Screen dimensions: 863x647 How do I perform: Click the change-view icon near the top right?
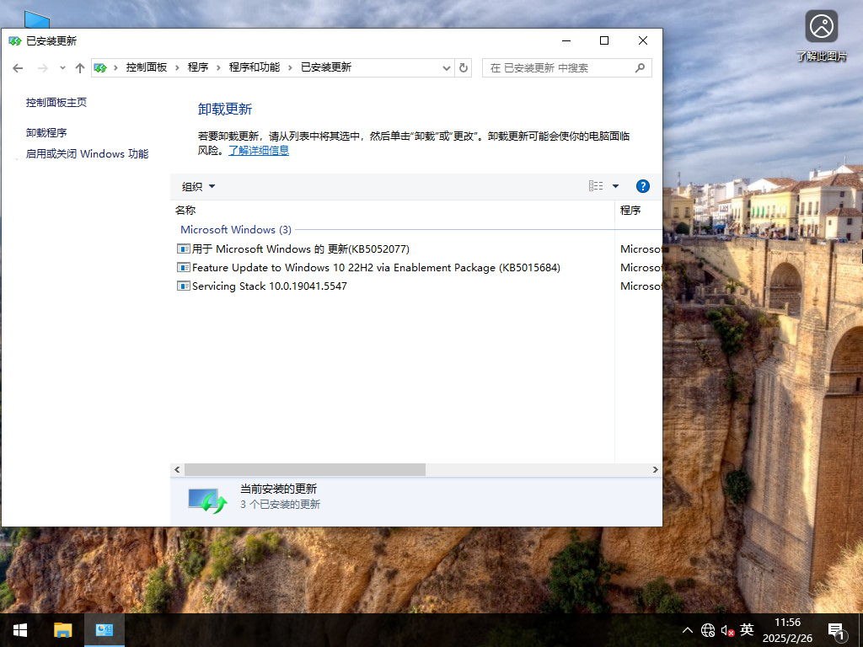click(x=596, y=185)
